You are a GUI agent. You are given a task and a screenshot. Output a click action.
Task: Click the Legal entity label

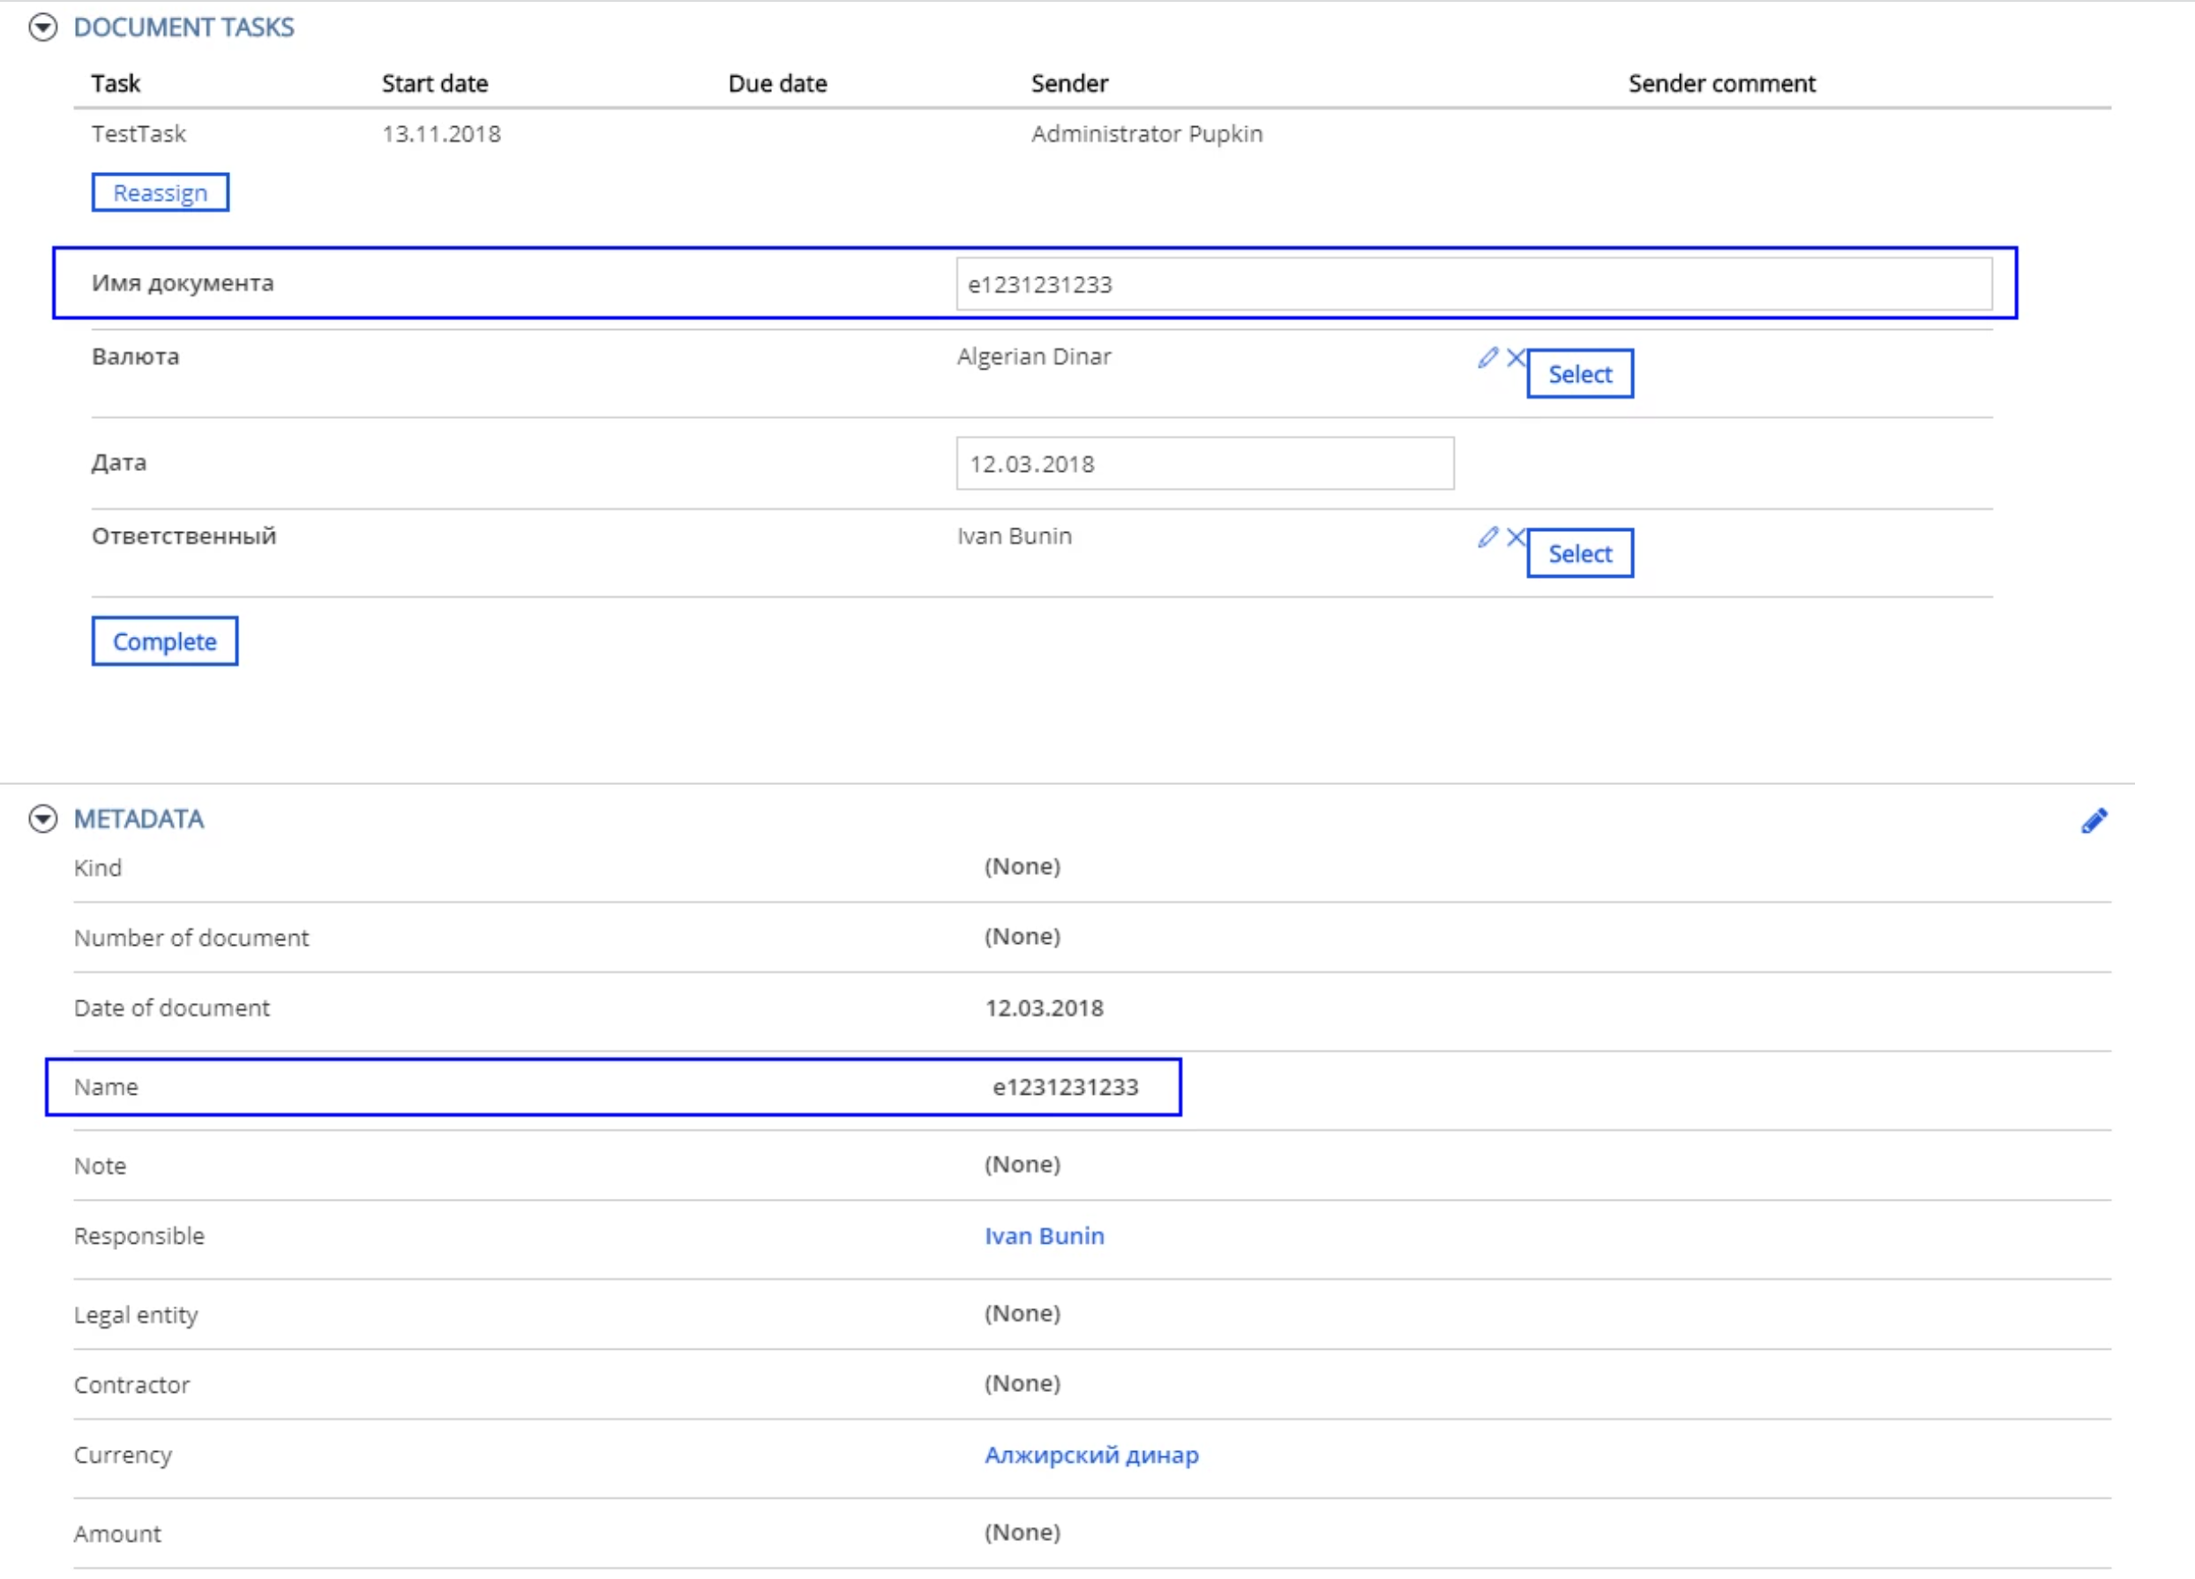pyautogui.click(x=137, y=1315)
